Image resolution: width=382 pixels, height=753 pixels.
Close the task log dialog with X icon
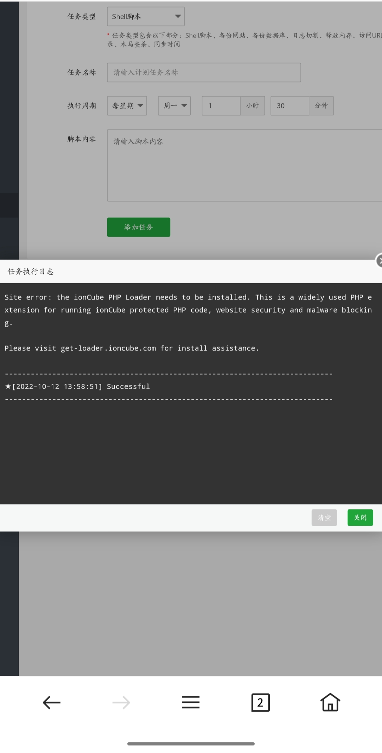point(379,261)
